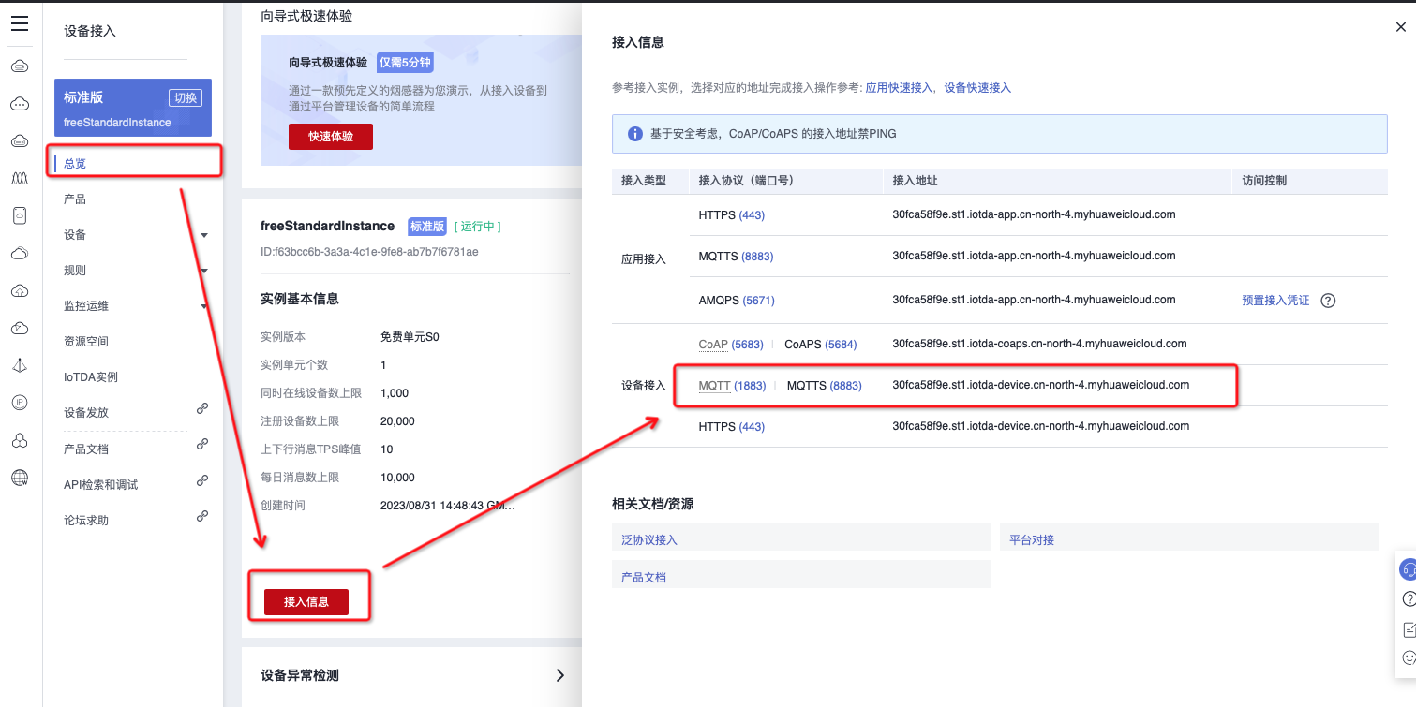Viewport: 1416px width, 707px height.
Task: Expand the 规则 menu arrow in the sidebar
Action: click(x=204, y=271)
